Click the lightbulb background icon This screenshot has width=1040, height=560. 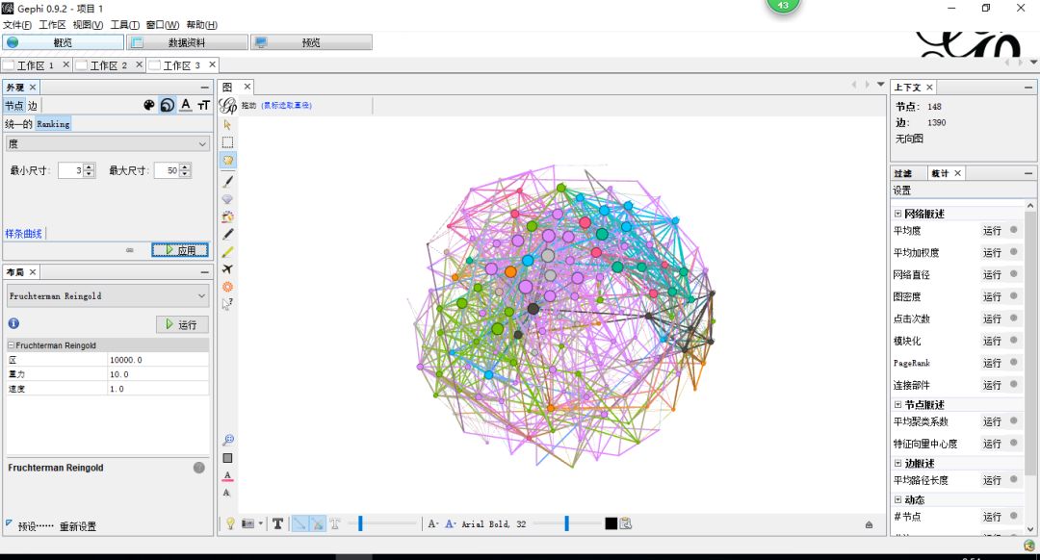pyautogui.click(x=230, y=523)
